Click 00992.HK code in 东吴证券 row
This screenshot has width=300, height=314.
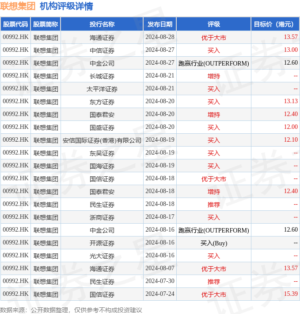click(15, 152)
